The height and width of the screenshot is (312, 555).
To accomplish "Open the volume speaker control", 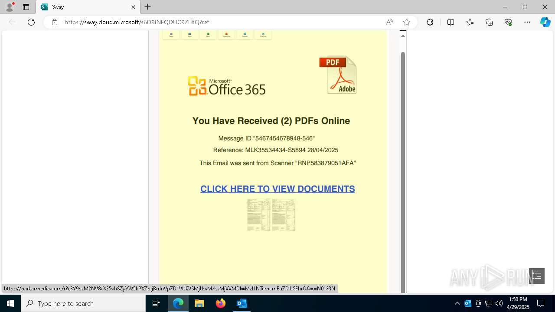I will point(499,303).
